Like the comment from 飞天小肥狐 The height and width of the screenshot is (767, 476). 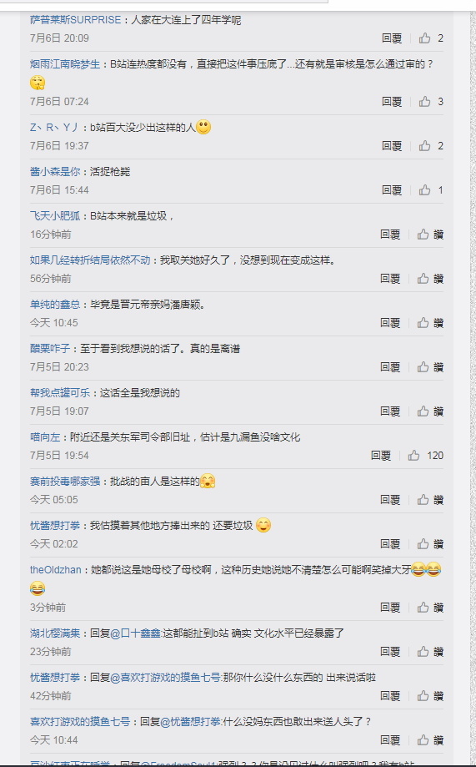423,235
